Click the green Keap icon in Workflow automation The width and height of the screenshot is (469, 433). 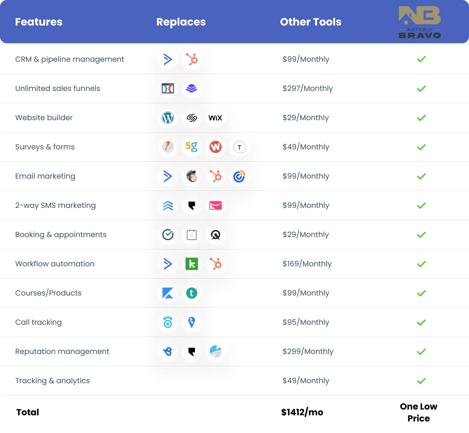pyautogui.click(x=191, y=264)
